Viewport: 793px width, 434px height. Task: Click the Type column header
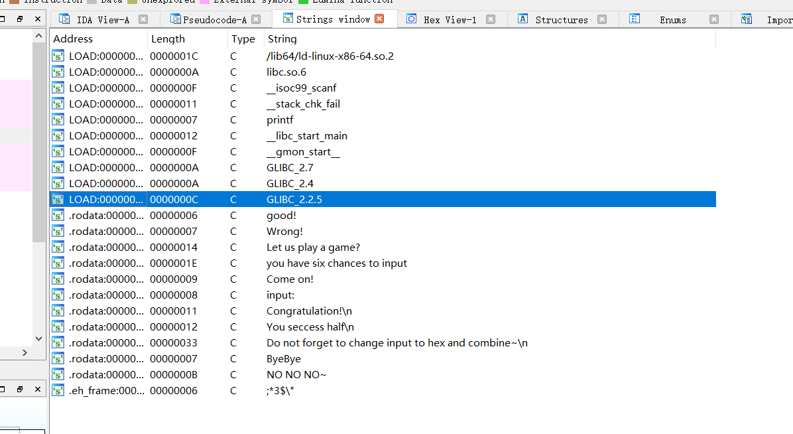click(243, 39)
